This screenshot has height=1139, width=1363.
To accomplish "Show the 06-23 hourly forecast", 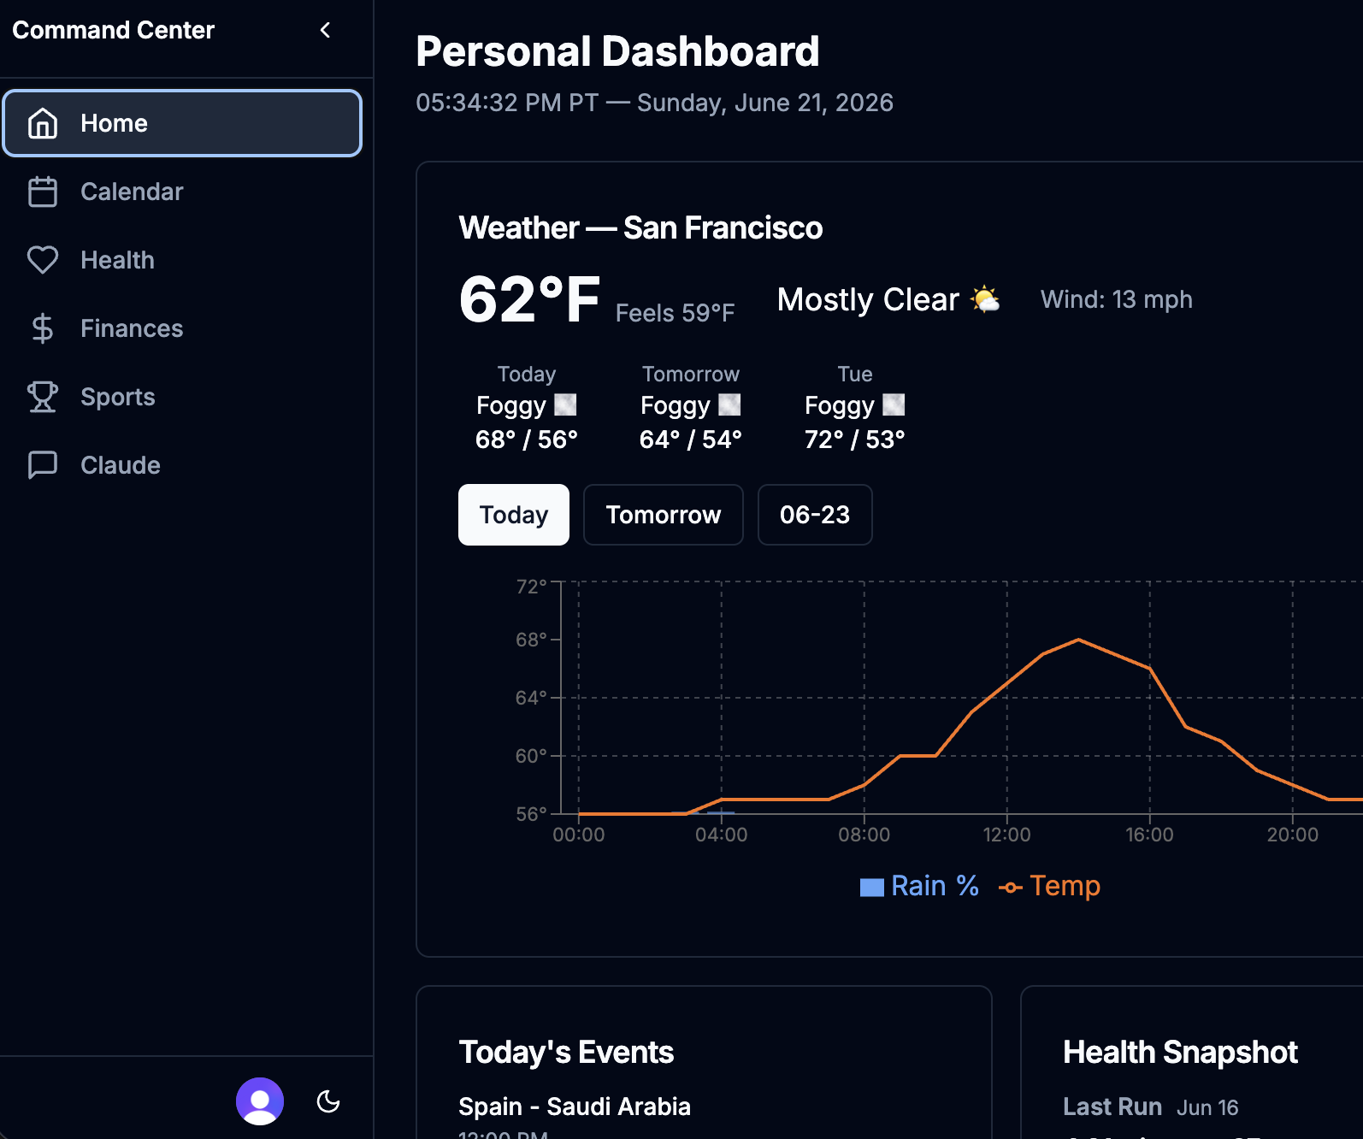I will (x=815, y=515).
